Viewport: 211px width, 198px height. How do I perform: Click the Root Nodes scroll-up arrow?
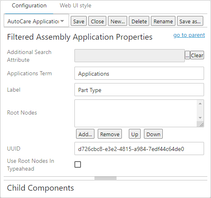pos(200,104)
